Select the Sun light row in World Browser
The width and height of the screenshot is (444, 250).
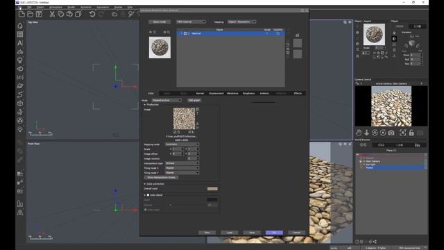point(370,165)
